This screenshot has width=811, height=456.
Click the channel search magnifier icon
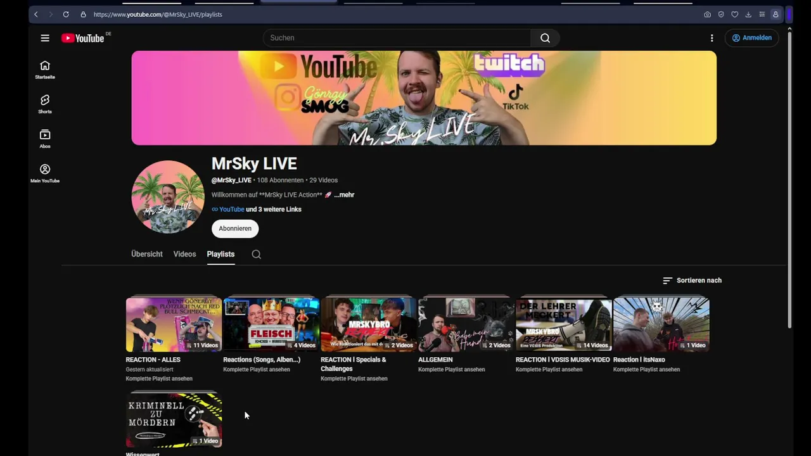(256, 255)
